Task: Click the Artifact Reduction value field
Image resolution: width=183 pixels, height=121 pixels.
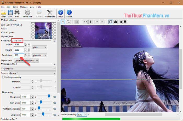Action: point(25,109)
